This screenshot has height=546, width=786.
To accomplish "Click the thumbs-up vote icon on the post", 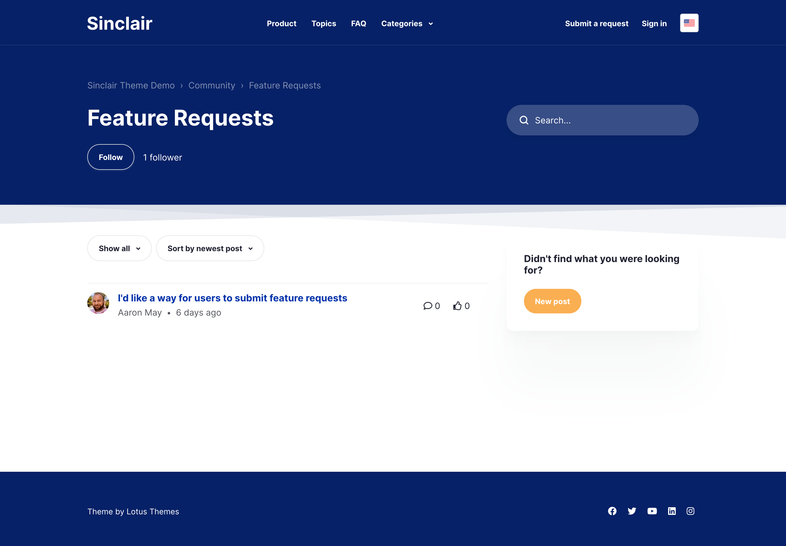I will (x=457, y=305).
